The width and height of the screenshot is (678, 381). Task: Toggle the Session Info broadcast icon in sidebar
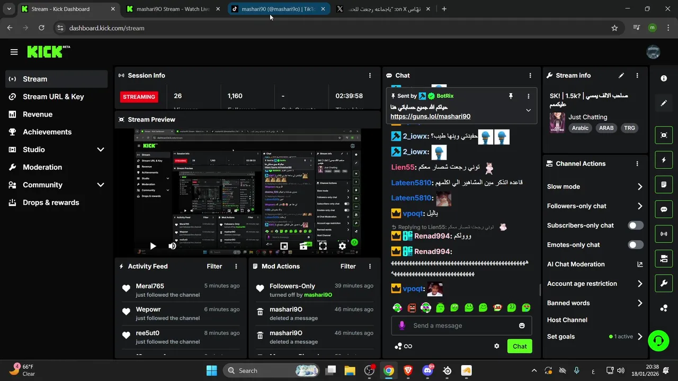pyautogui.click(x=664, y=233)
